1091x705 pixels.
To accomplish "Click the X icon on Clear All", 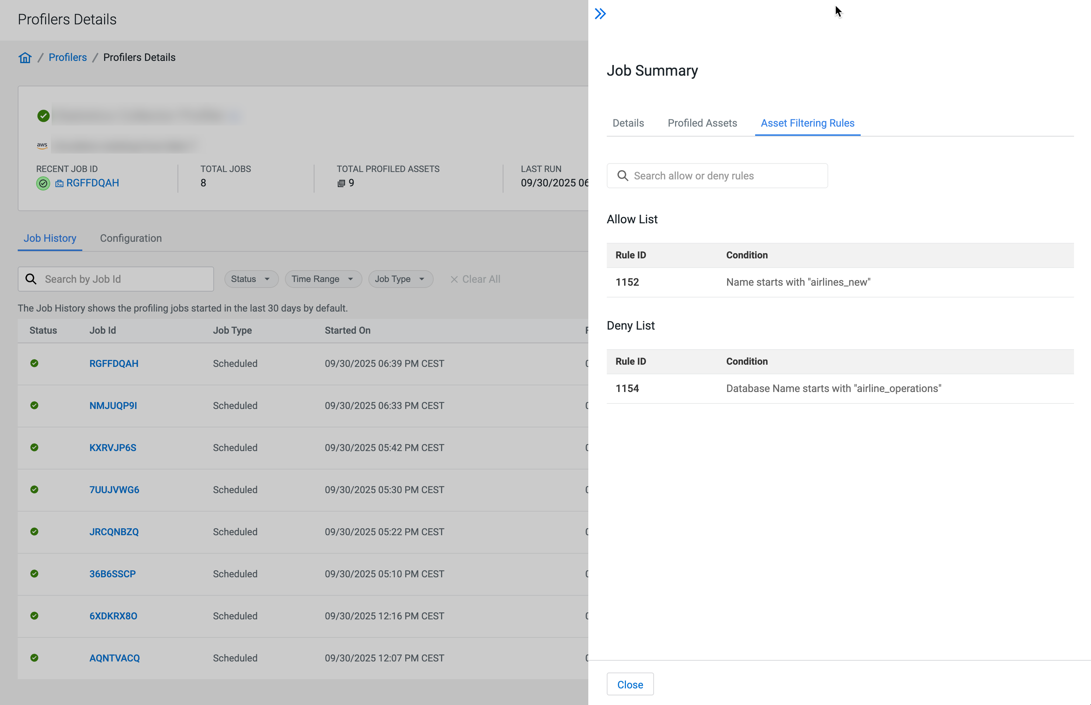I will [454, 279].
